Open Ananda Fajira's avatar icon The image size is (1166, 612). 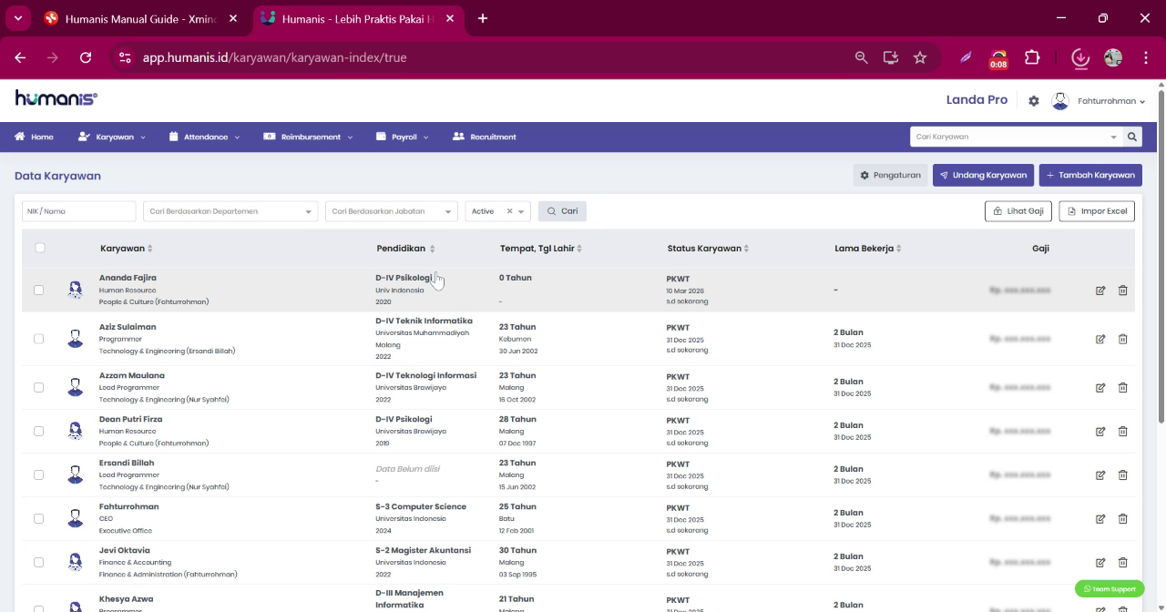(x=76, y=290)
